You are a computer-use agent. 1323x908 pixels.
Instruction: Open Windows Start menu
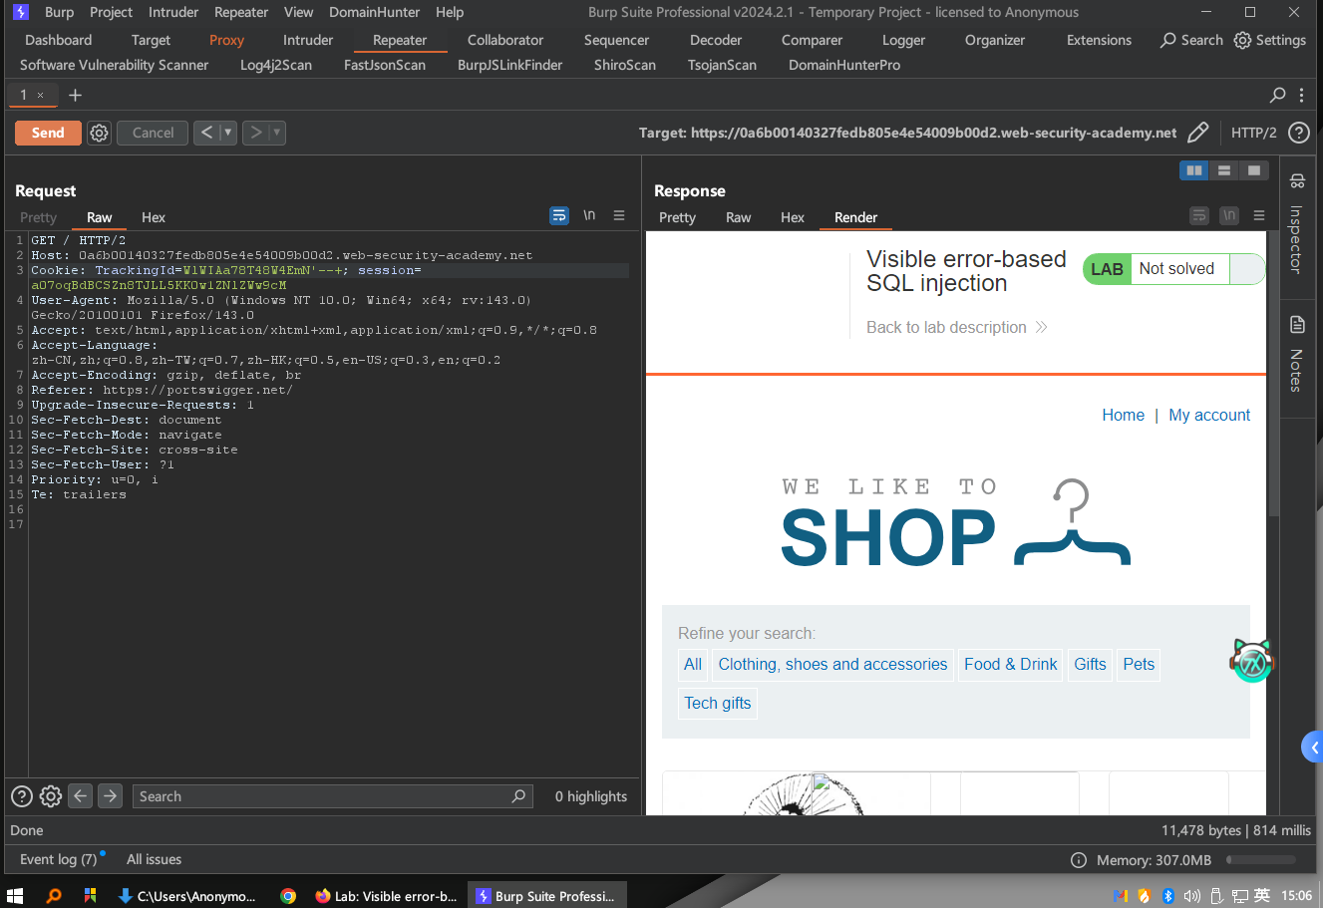pos(15,895)
